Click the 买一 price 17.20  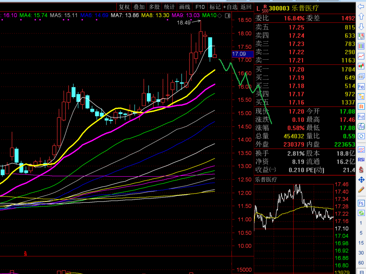(x=296, y=69)
